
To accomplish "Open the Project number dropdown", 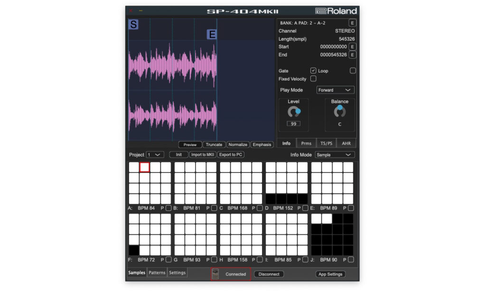I will pos(155,155).
